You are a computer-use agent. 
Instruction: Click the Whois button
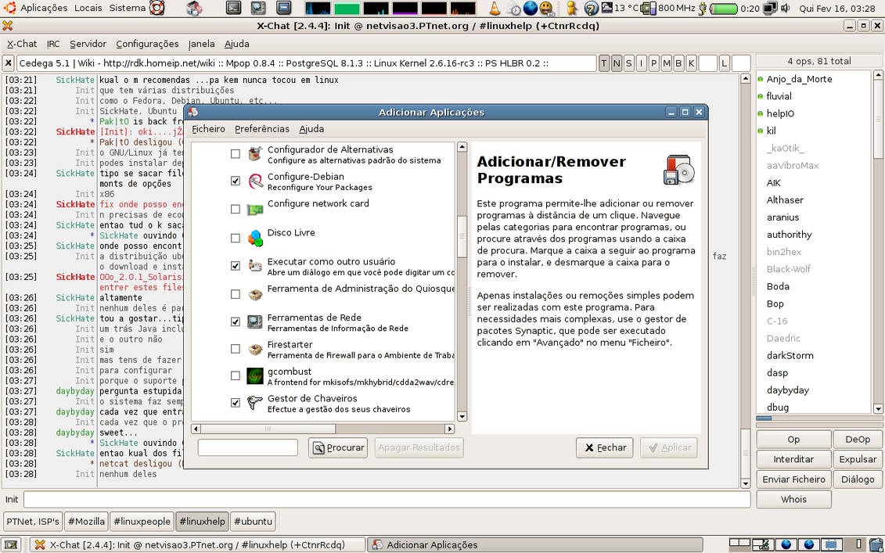click(793, 499)
